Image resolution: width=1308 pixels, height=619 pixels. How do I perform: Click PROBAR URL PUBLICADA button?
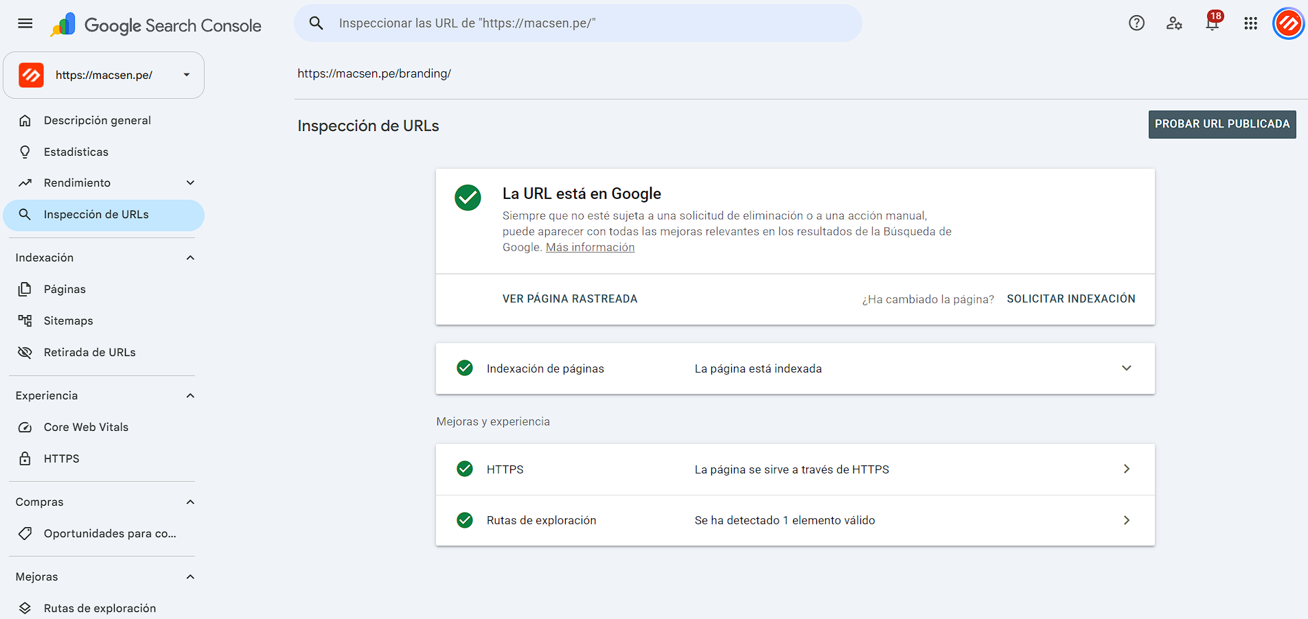(x=1222, y=124)
